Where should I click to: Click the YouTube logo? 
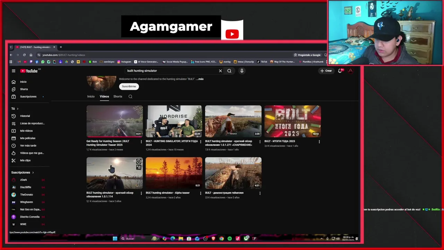(x=29, y=71)
